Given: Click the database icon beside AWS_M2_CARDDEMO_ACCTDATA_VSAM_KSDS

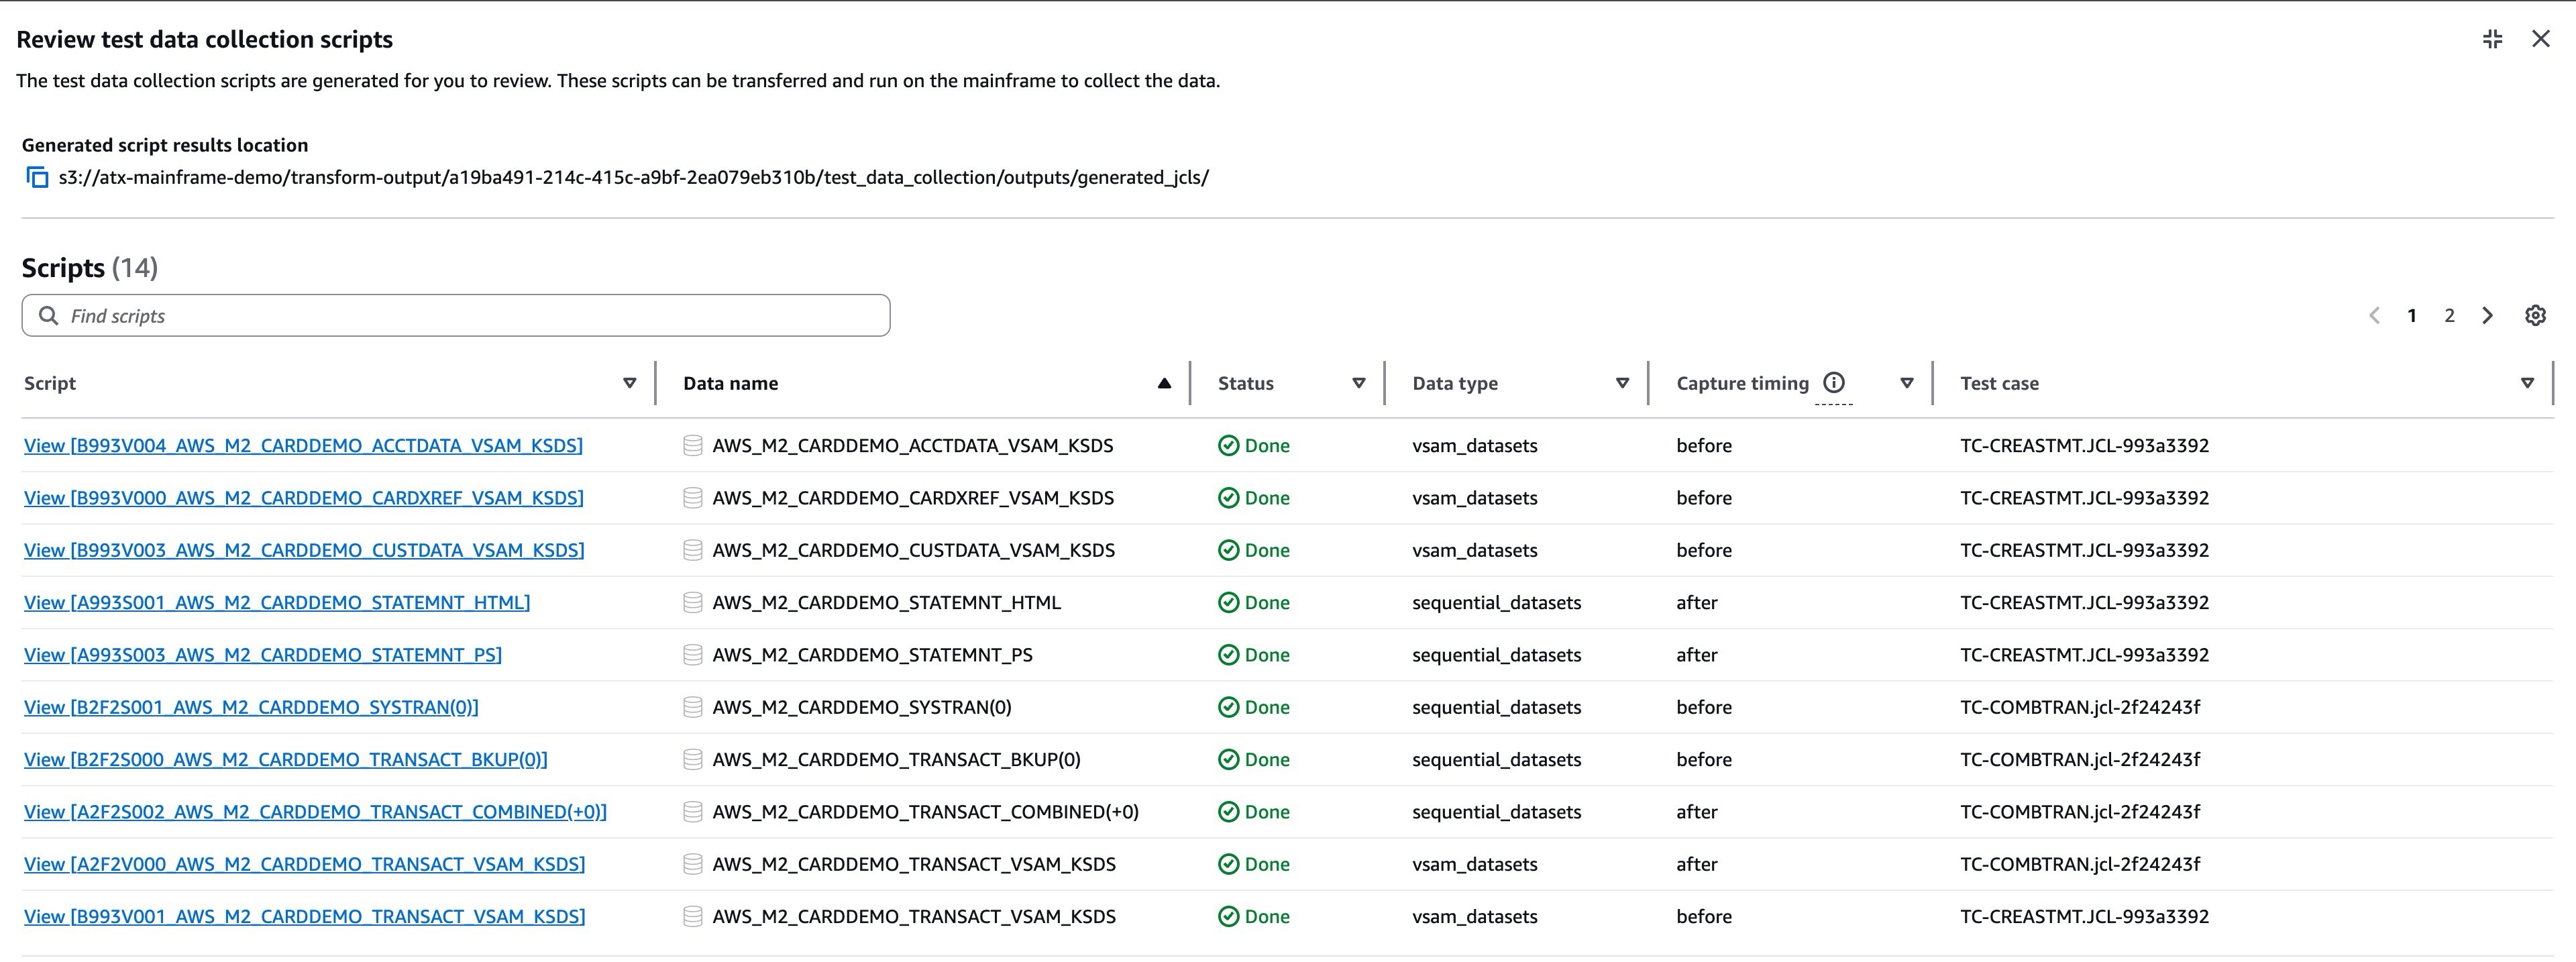Looking at the screenshot, I should 692,445.
